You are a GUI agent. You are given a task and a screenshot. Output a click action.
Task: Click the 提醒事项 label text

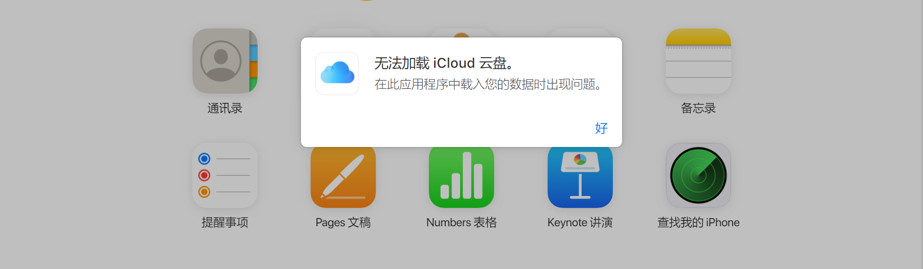click(x=225, y=222)
